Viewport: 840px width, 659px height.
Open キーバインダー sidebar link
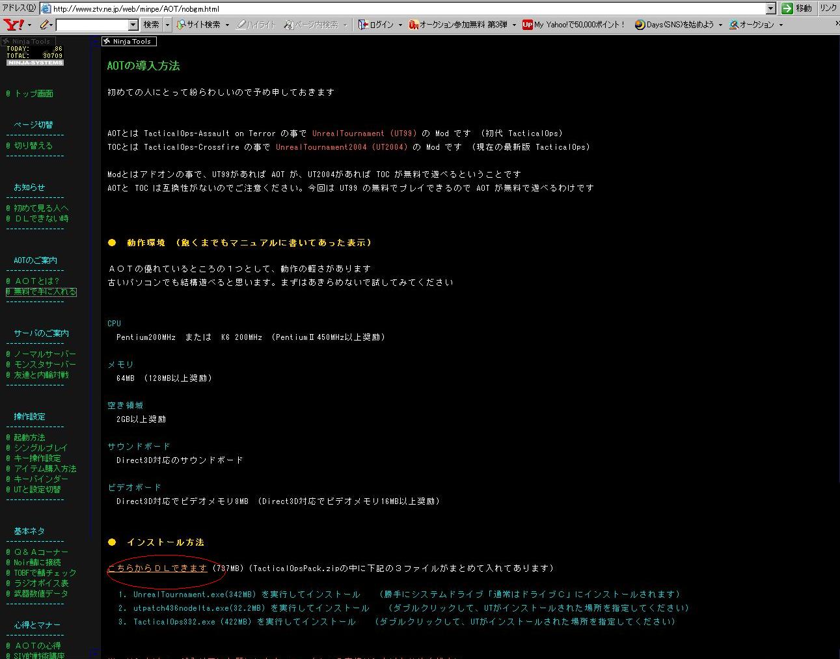41,479
